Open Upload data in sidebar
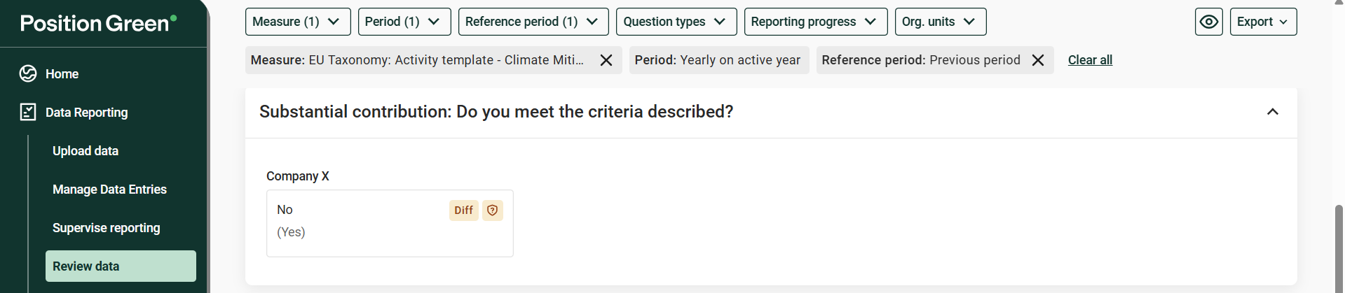The height and width of the screenshot is (293, 1345). click(86, 151)
